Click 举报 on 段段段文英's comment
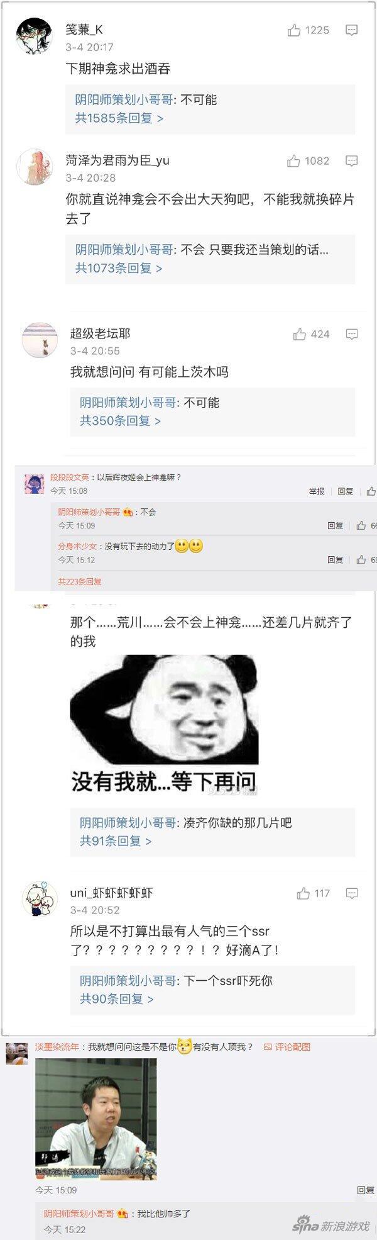Screen dimensions: 377x1240 pos(317,491)
